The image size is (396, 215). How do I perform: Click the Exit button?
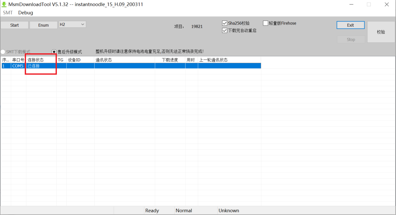tap(351, 25)
